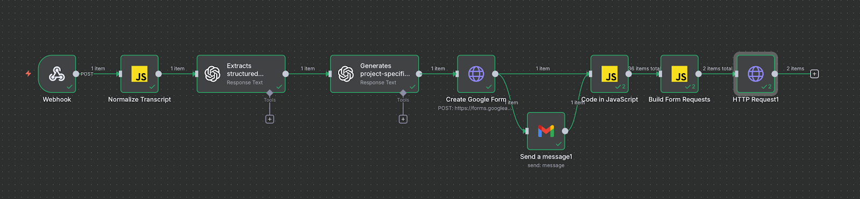Screen dimensions: 860x199
Task: Click the Generates project-specific output connector
Action: (x=419, y=74)
